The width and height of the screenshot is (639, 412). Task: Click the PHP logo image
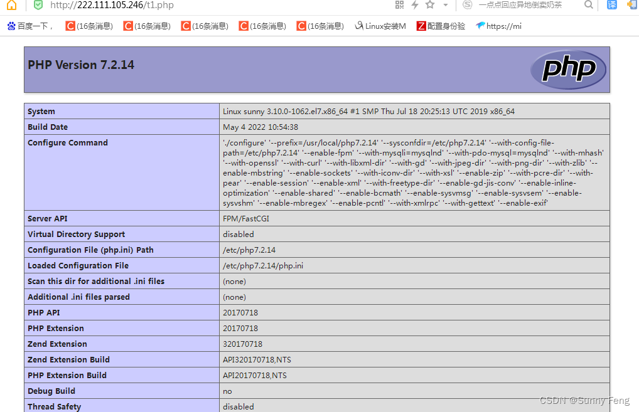(568, 70)
